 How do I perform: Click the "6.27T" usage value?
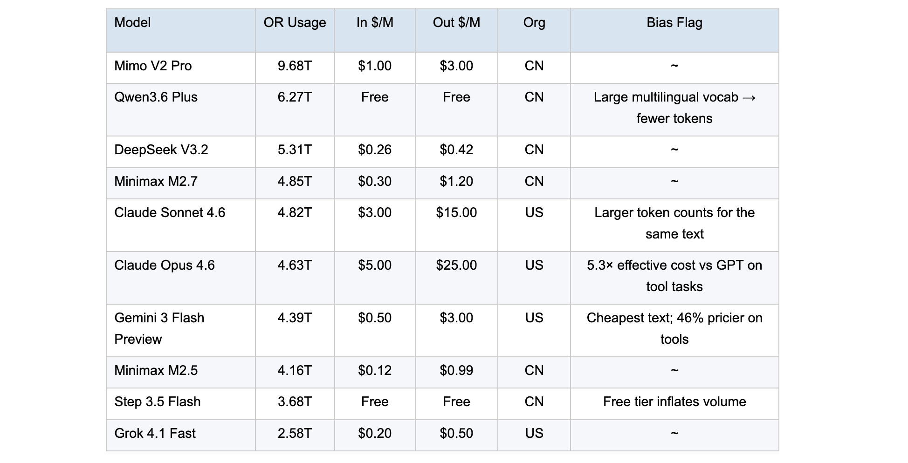[x=295, y=97]
